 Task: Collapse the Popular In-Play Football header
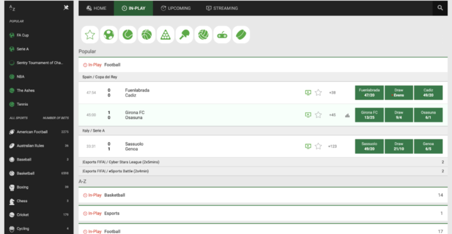[x=263, y=65]
